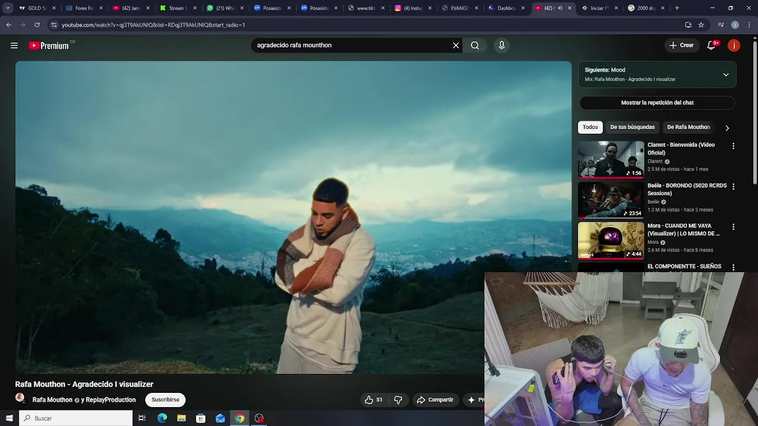Switch to the Stream browser tab

(x=178, y=8)
